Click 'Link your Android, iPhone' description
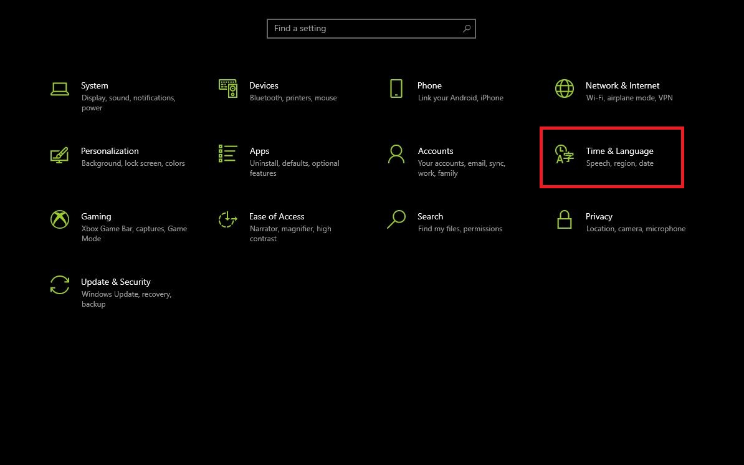The image size is (744, 465). (460, 98)
